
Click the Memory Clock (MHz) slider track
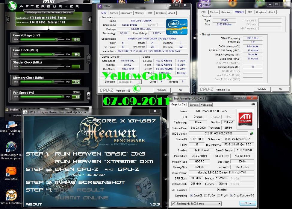pos(42,82)
